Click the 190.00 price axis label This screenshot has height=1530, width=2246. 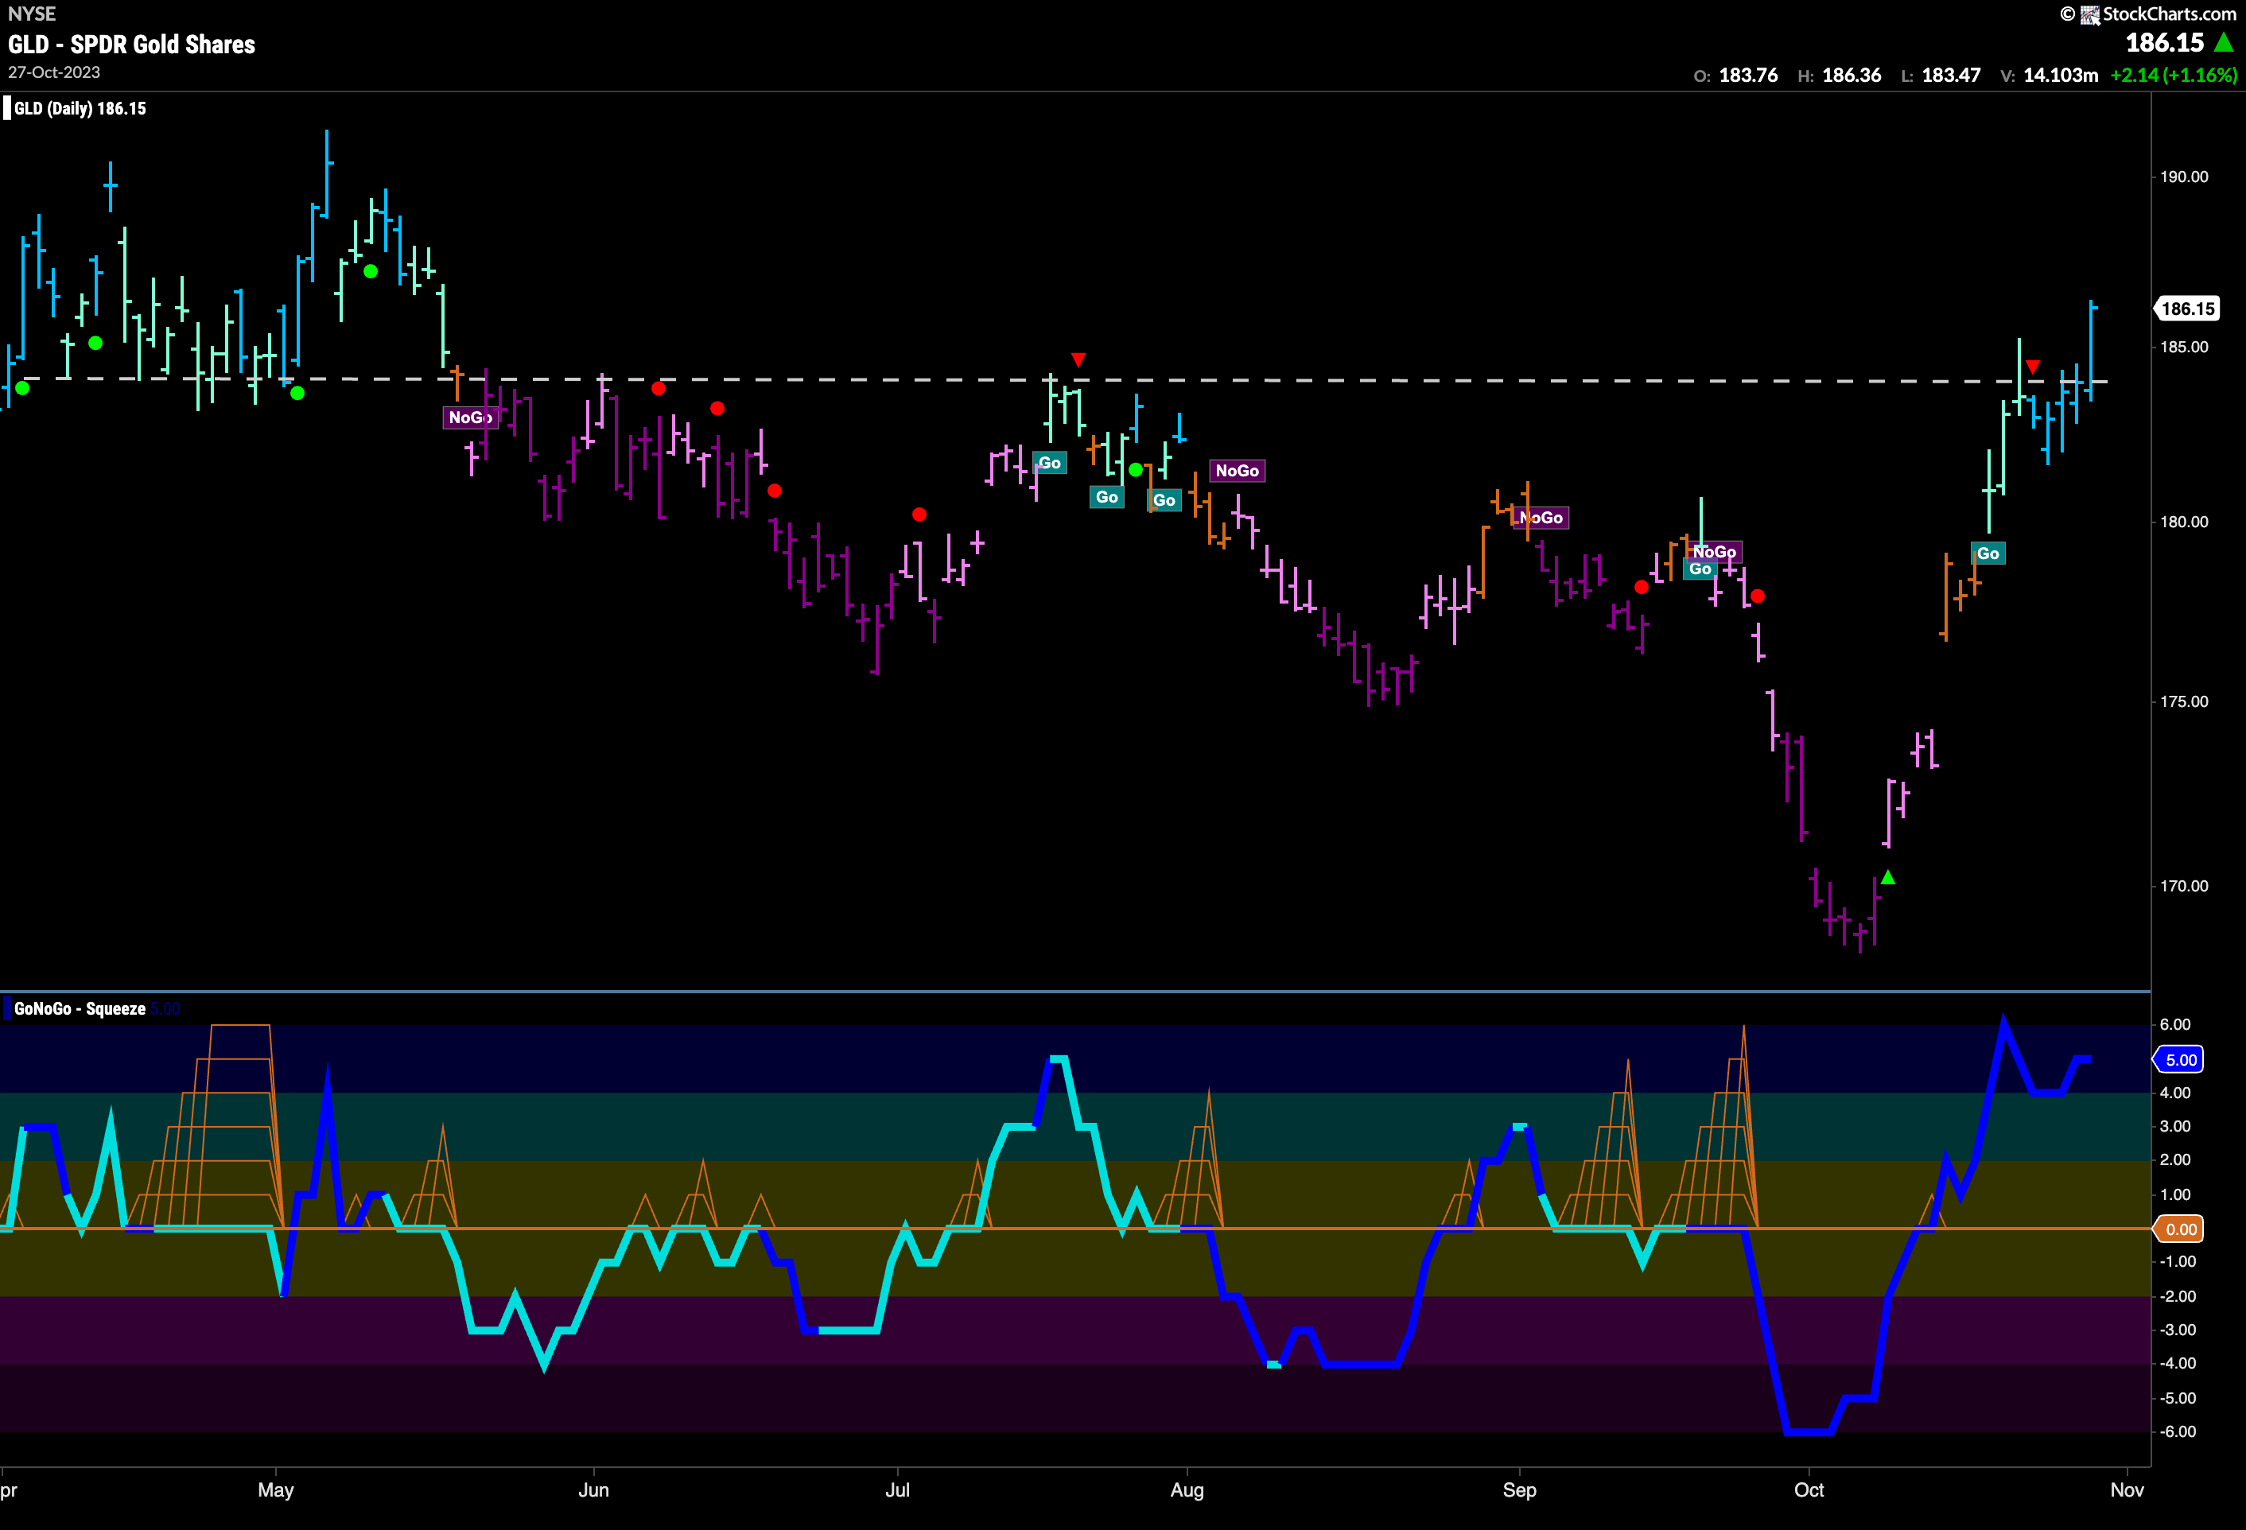pos(2184,177)
